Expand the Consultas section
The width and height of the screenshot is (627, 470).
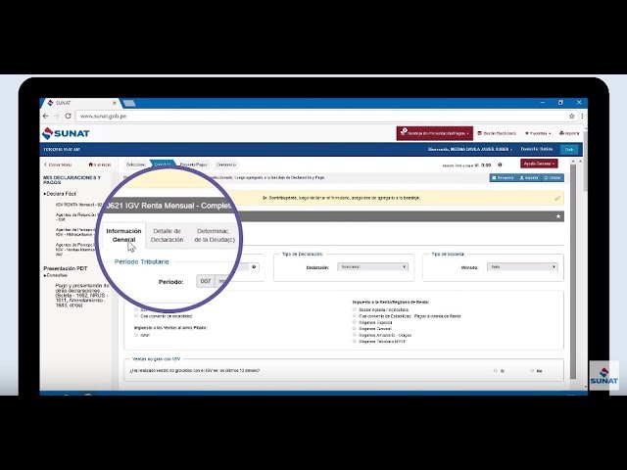[56, 276]
